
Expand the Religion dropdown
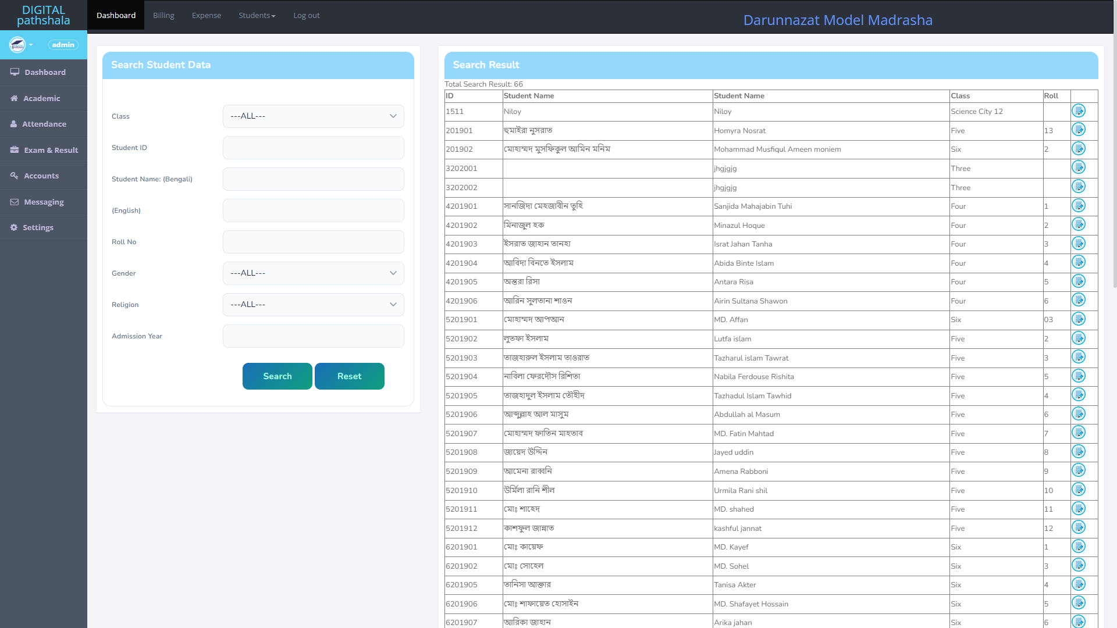(313, 305)
